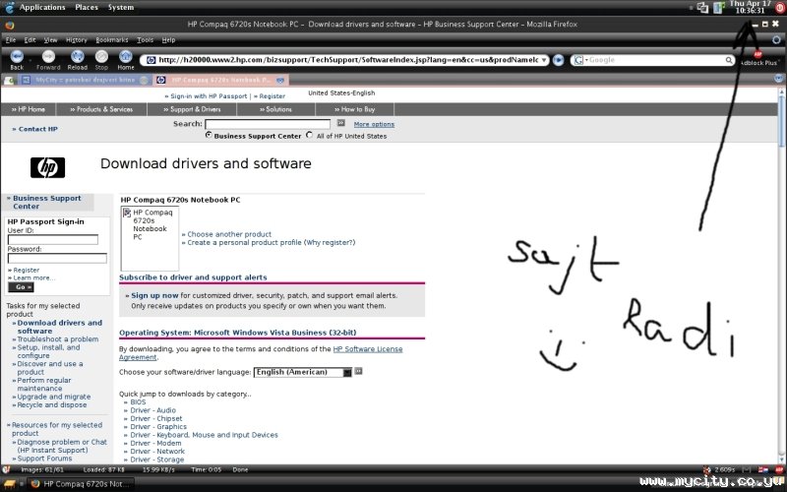Click the Back navigation arrow icon

(17, 57)
